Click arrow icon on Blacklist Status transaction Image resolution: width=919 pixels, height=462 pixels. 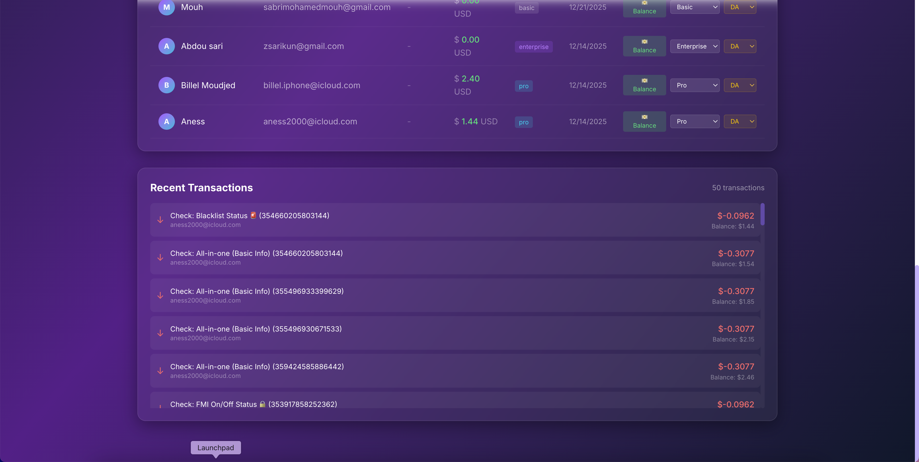click(x=160, y=220)
